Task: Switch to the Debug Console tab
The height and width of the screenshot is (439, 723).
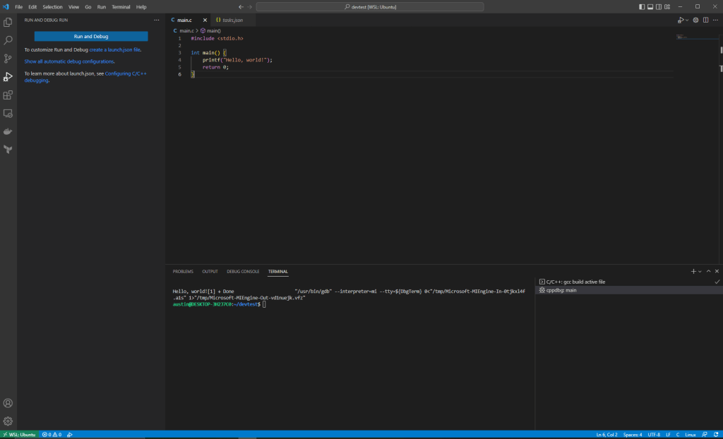Action: pos(243,271)
